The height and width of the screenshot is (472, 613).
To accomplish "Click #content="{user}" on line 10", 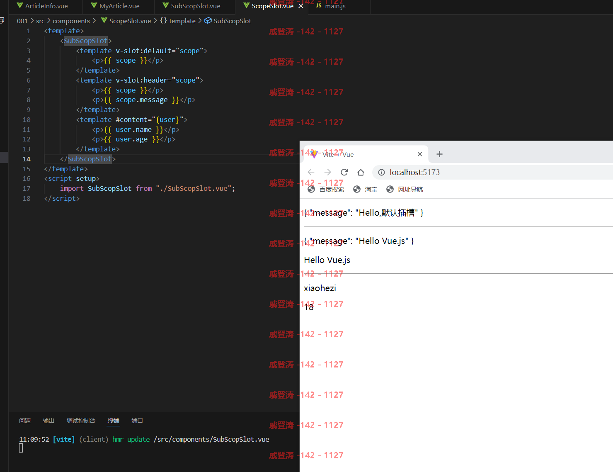I will tap(150, 119).
